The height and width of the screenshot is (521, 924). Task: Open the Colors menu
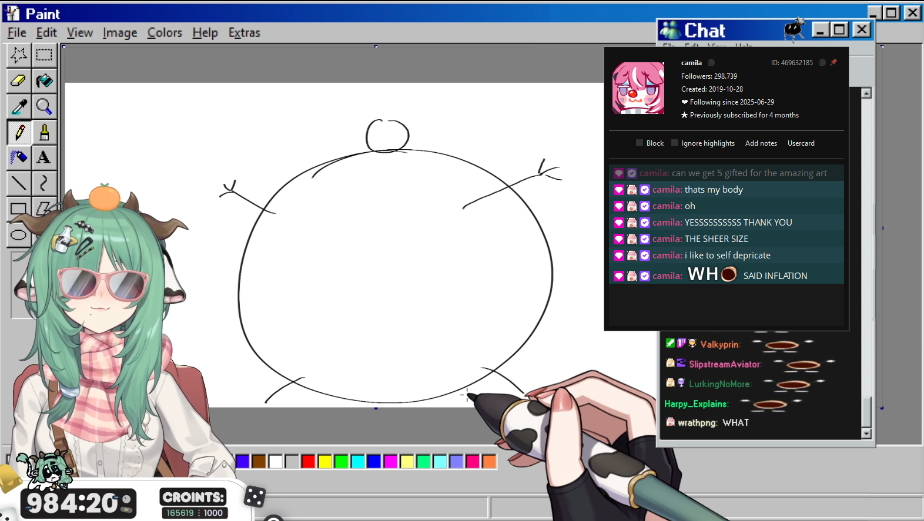coord(165,33)
